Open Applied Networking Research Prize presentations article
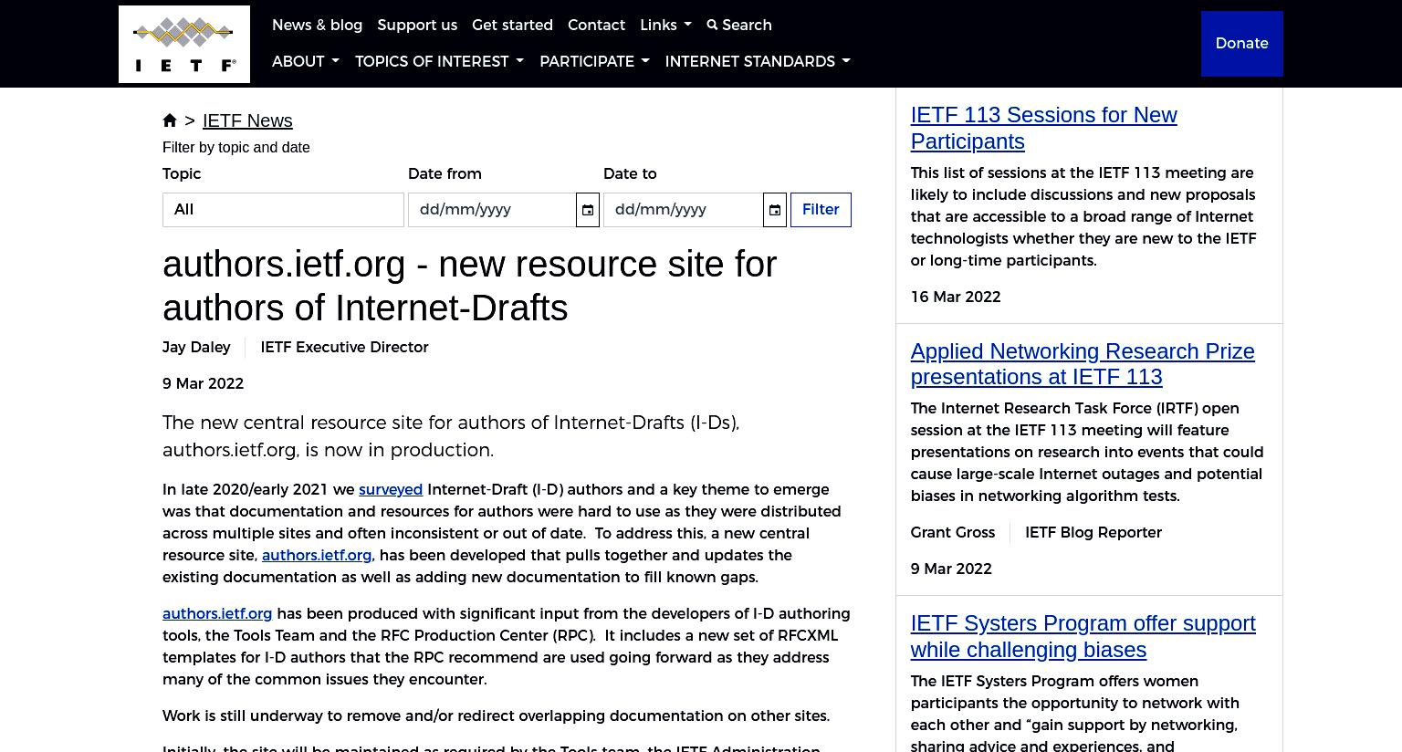The height and width of the screenshot is (752, 1402). coord(1082,363)
